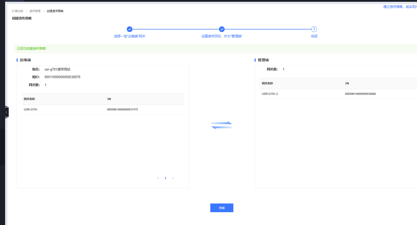Viewport: 417px width, 225px height.
Task: Click the step 3 numbered circle
Action: [314, 29]
